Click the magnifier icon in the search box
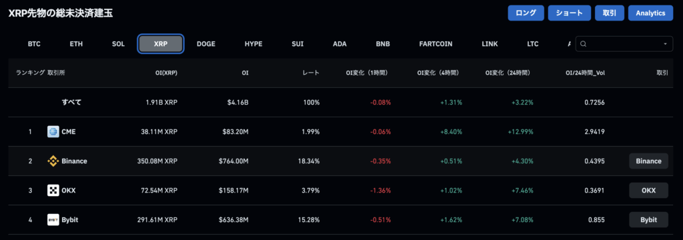This screenshot has height=240, width=683. point(584,44)
